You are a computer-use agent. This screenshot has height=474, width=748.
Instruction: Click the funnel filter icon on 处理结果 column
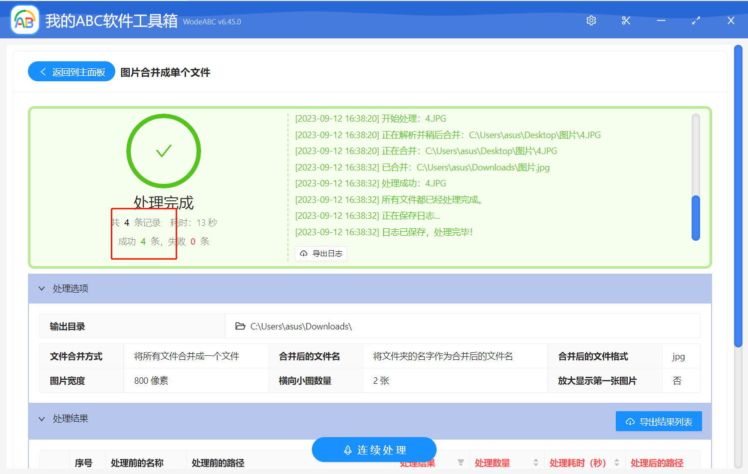(461, 461)
